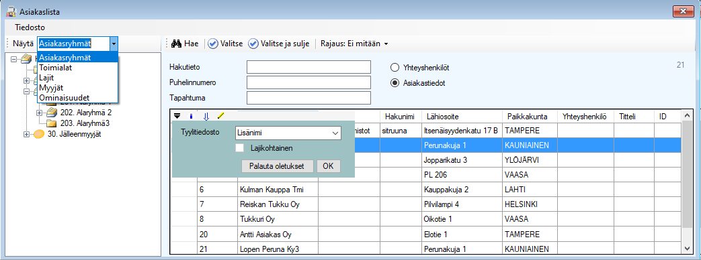Image resolution: width=701 pixels, height=260 pixels.
Task: Click the blue double down-arrow icon
Action: 206,117
